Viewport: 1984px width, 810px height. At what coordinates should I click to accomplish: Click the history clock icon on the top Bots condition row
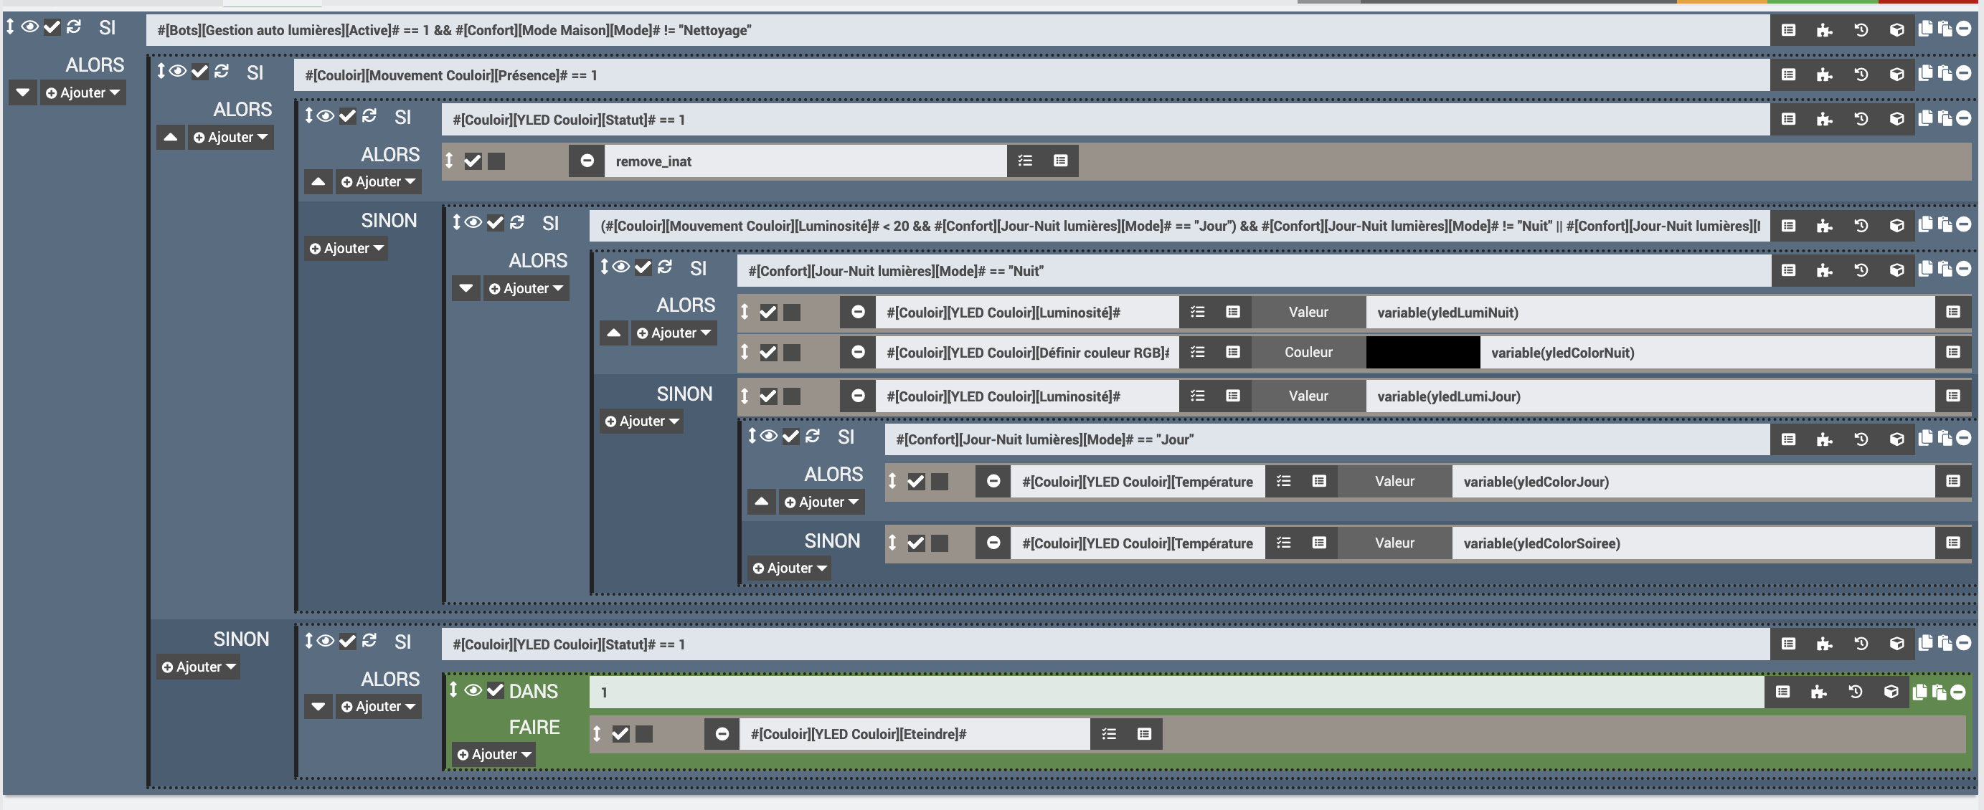(1861, 30)
